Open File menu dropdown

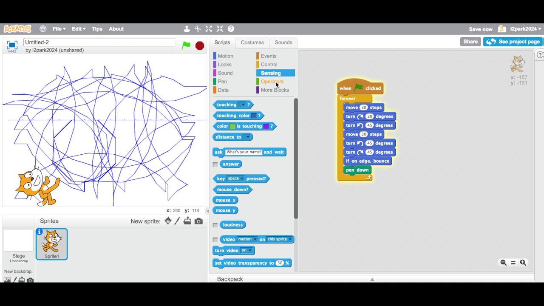coord(59,29)
